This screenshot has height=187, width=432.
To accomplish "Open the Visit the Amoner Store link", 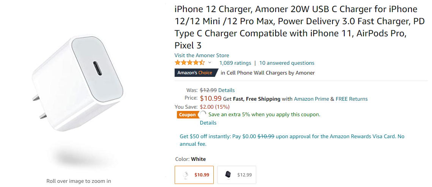I will [202, 55].
